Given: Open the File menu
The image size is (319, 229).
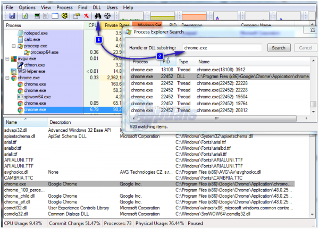Looking at the screenshot, I should coord(10,7).
